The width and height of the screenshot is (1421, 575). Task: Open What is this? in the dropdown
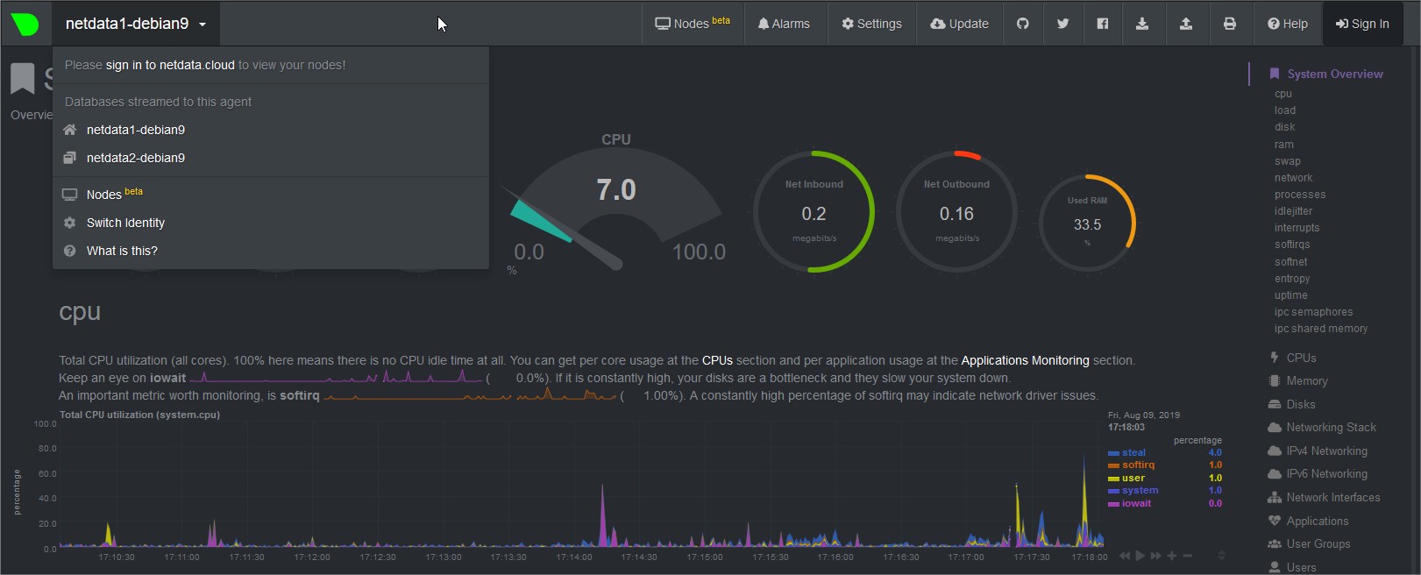[122, 251]
